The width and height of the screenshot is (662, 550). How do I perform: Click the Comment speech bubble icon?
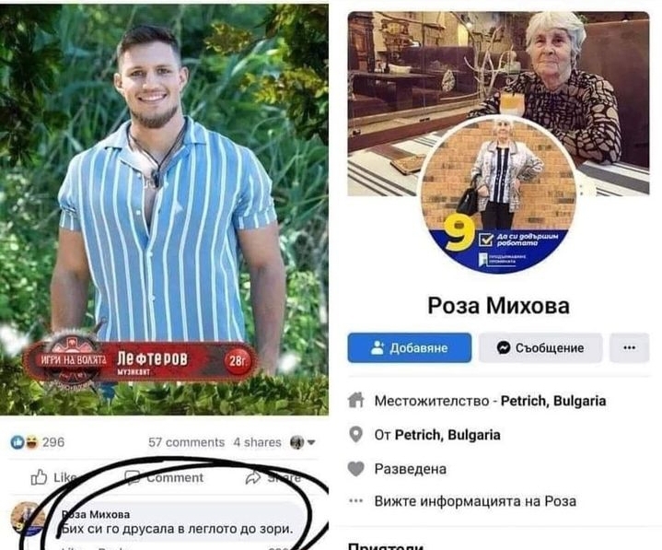pyautogui.click(x=133, y=478)
